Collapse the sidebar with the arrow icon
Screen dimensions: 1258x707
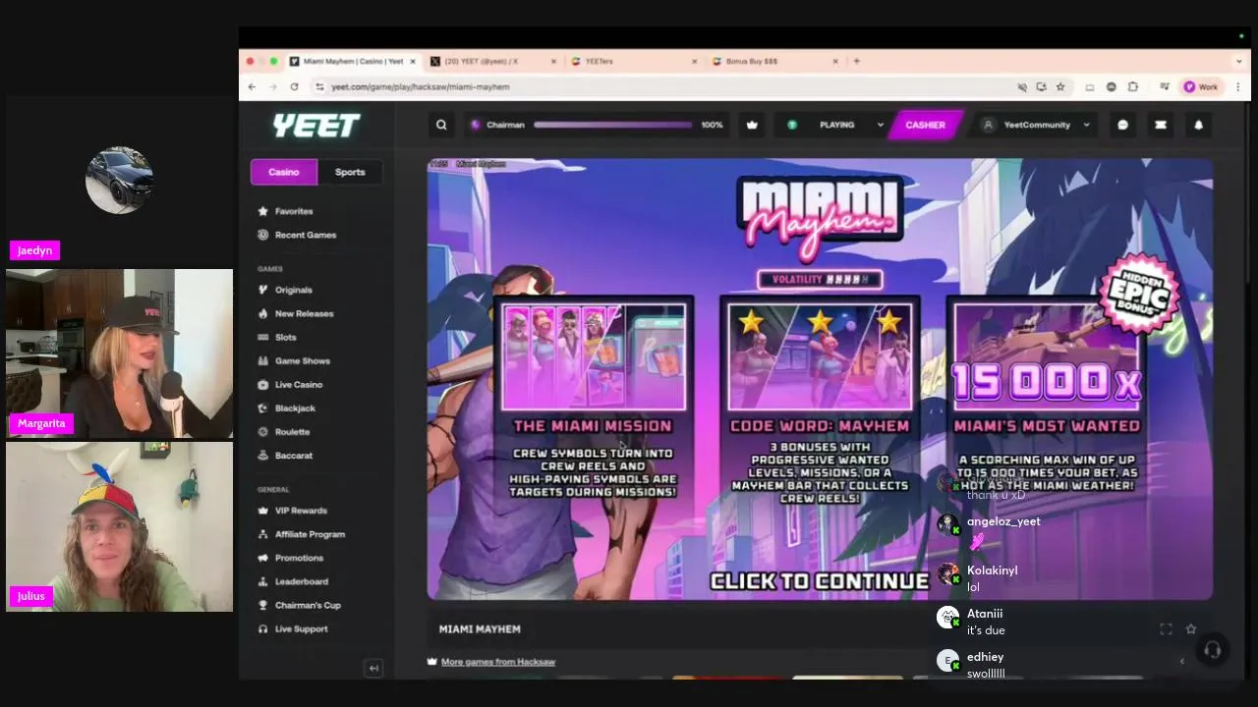point(373,669)
